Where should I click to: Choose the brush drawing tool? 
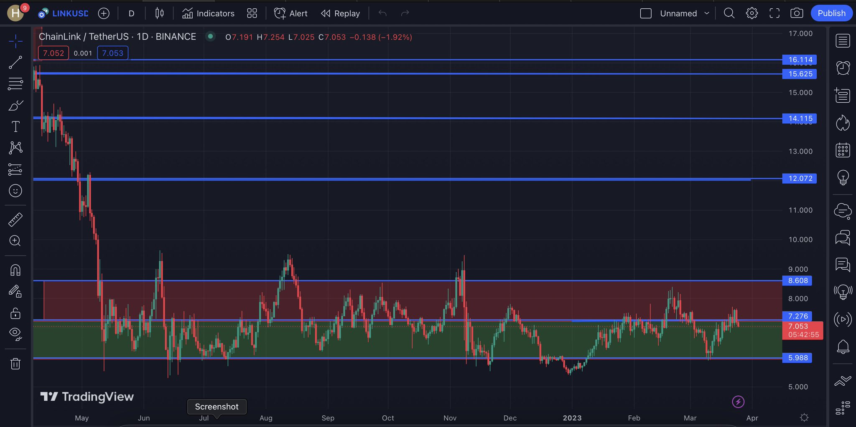point(15,105)
